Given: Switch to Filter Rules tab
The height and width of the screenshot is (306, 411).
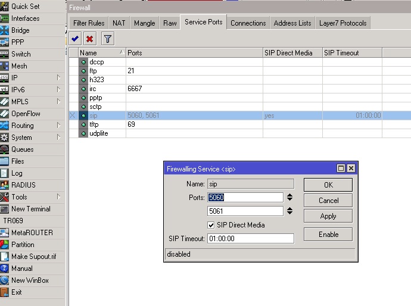Looking at the screenshot, I should pyautogui.click(x=89, y=23).
